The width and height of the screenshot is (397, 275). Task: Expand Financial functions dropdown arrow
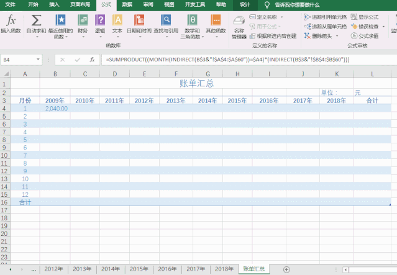pyautogui.click(x=83, y=37)
